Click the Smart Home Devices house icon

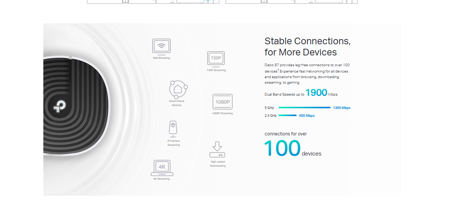178,89
